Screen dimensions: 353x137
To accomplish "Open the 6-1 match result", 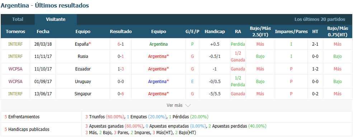I will click(121, 44).
